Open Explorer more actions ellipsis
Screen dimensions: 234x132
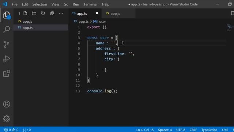(61, 13)
